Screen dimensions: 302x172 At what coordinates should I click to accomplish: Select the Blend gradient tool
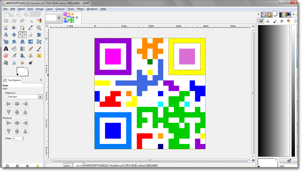[x=22, y=49]
